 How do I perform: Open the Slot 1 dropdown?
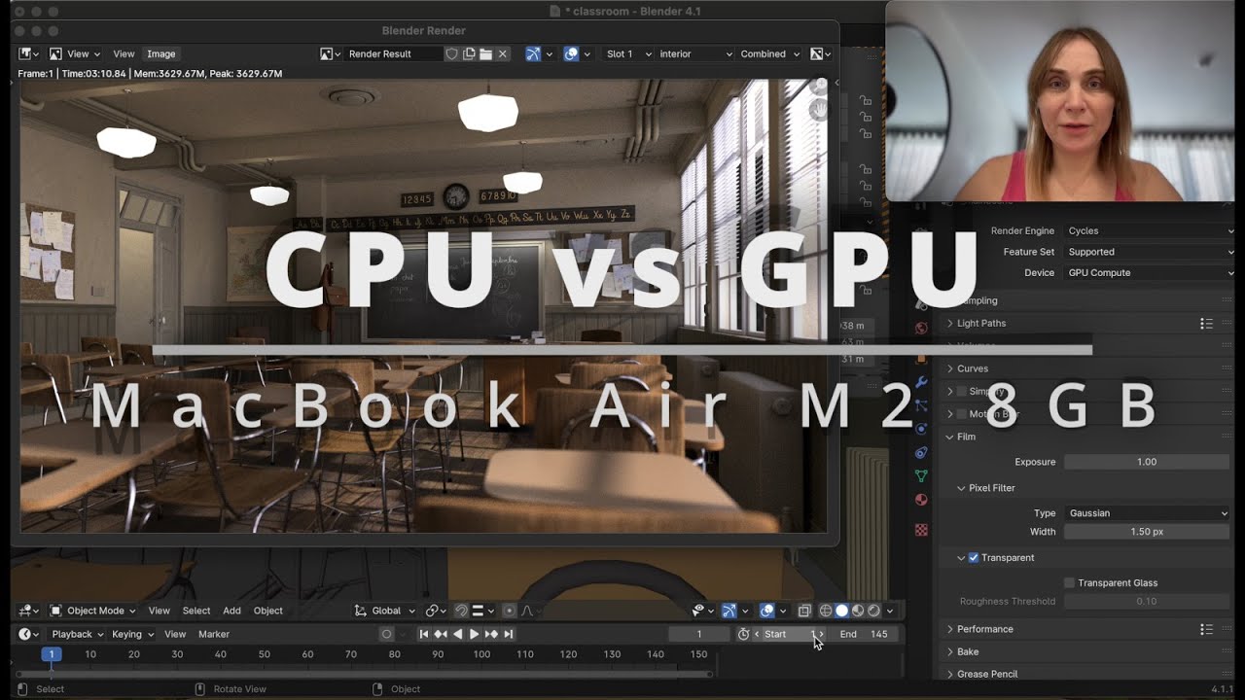[x=626, y=53]
